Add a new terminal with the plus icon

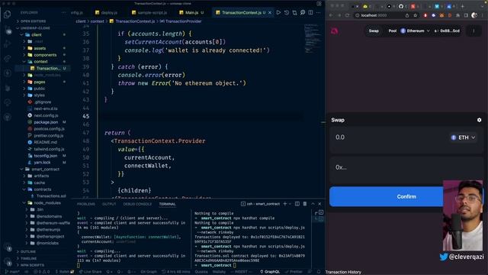click(284, 204)
